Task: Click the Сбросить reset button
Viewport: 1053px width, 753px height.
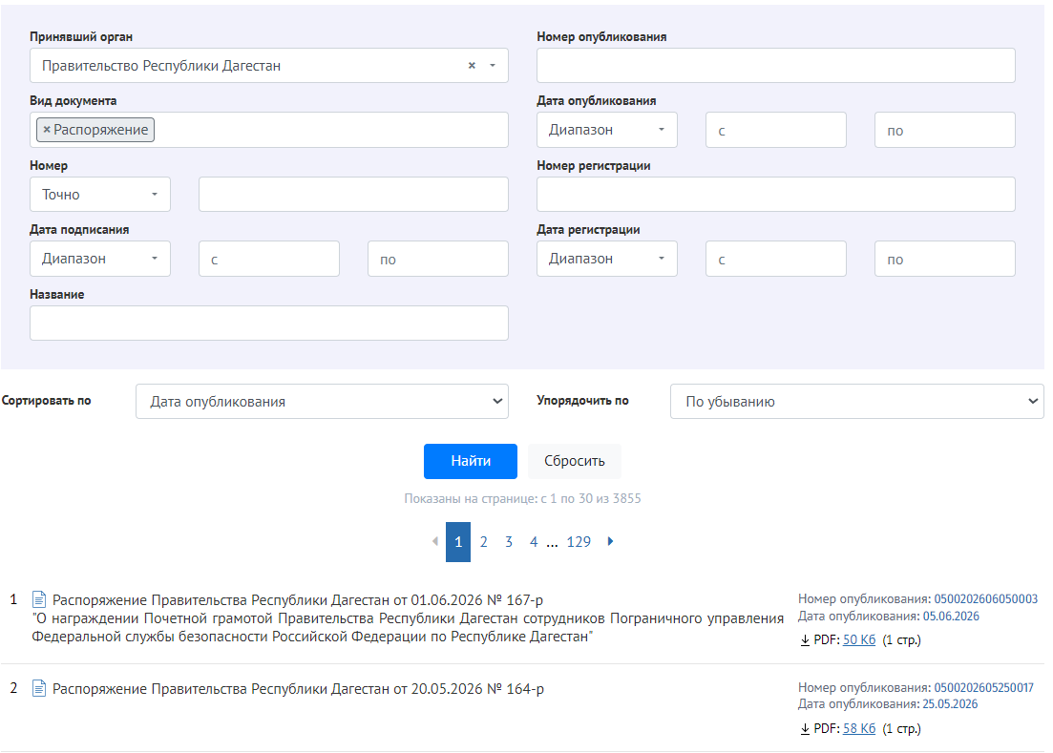Action: point(574,461)
